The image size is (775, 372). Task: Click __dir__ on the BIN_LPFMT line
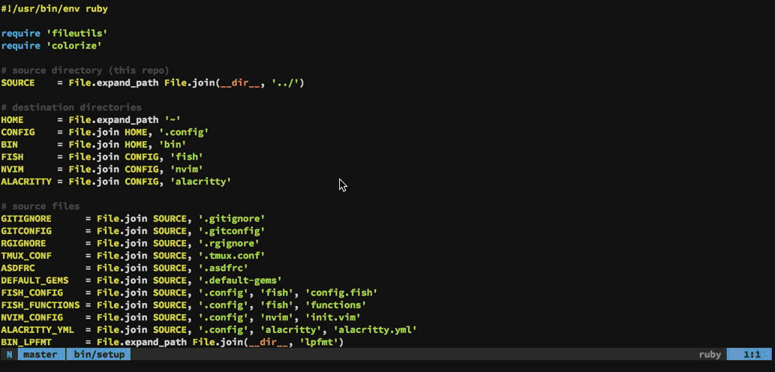[x=269, y=342]
